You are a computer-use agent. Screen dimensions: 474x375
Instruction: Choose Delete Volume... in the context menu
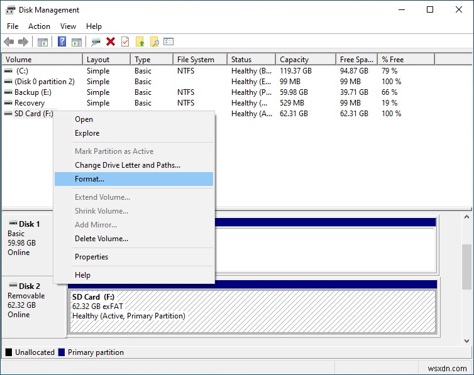coord(101,239)
